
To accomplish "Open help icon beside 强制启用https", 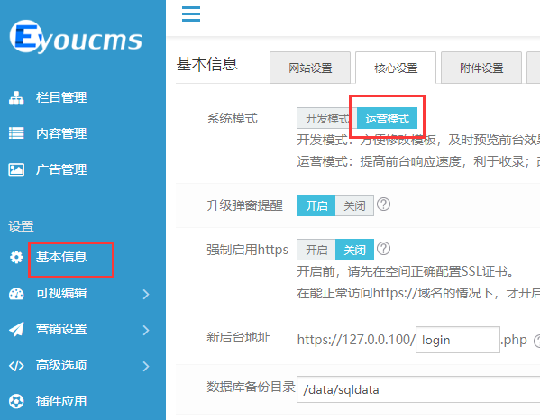I will [383, 249].
